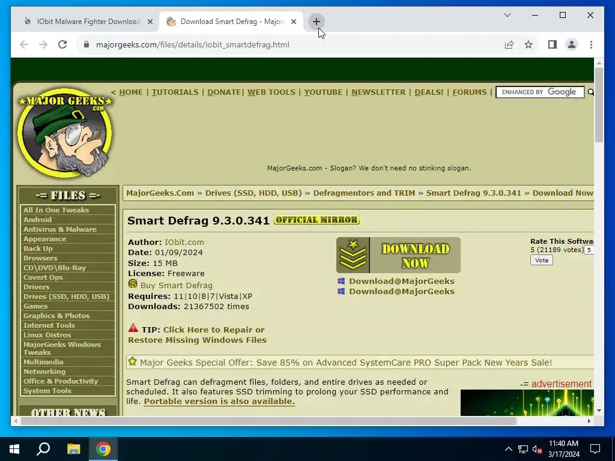Open Drives (SSD, HDD, USB) breadcrumb link
This screenshot has width=615, height=461.
tap(253, 193)
